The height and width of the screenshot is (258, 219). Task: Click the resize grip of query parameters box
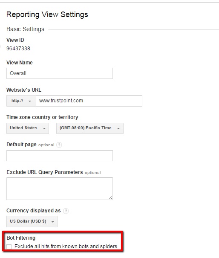[111, 198]
